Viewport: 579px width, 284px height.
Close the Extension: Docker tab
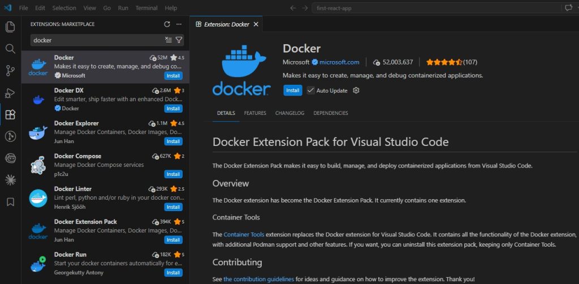(256, 24)
